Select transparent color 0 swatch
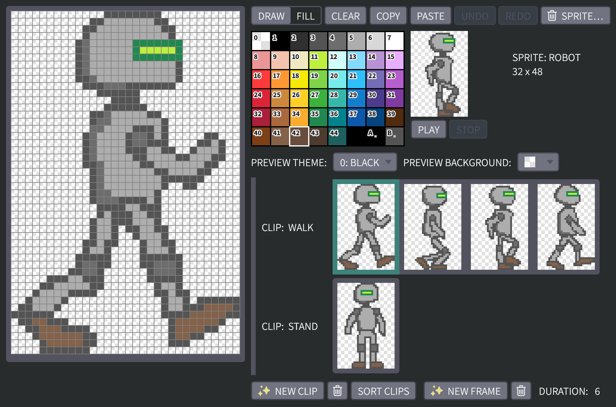616x407 pixels. [261, 41]
